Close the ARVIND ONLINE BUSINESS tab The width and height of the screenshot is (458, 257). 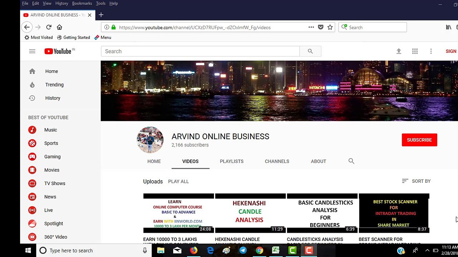pos(89,15)
